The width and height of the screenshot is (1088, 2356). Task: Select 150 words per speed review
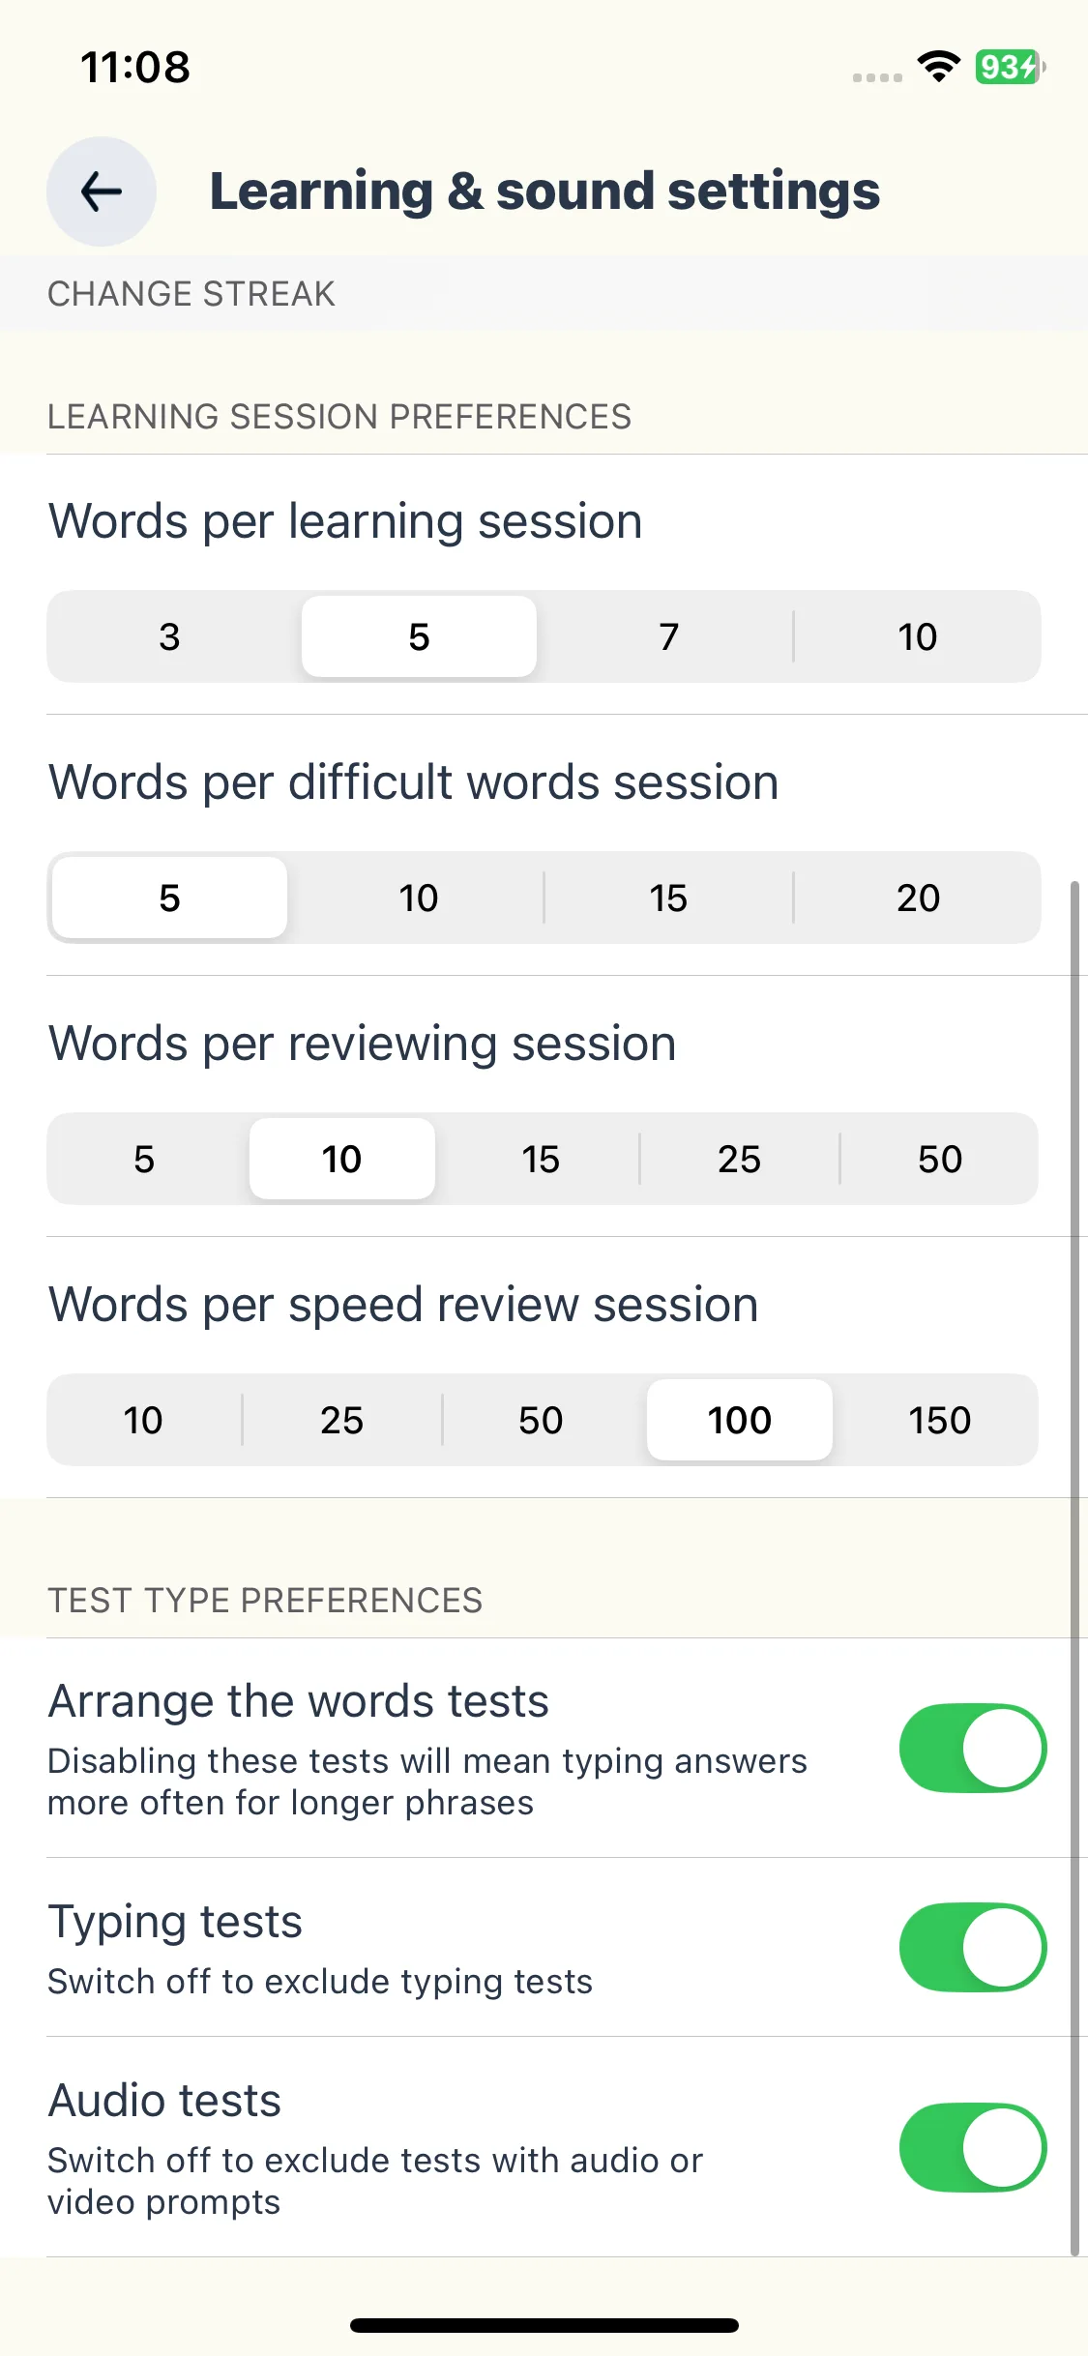pyautogui.click(x=939, y=1420)
